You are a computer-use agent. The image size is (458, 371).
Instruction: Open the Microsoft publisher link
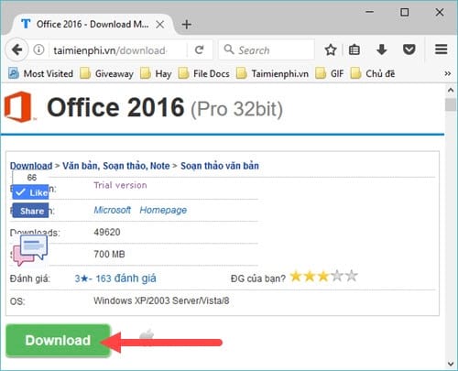[112, 210]
